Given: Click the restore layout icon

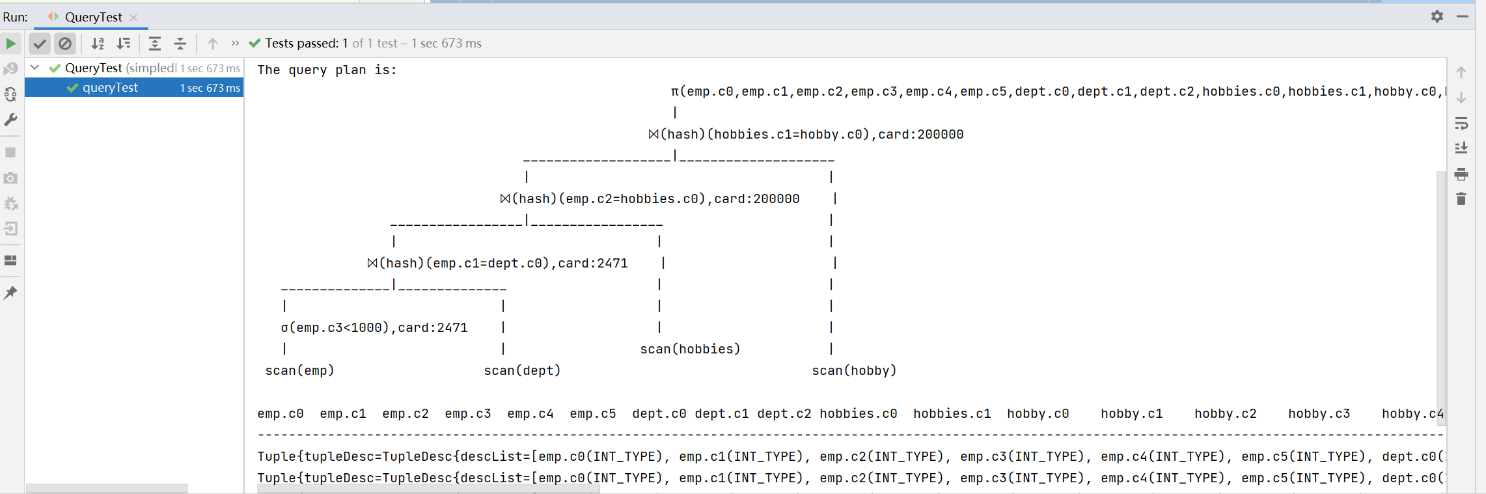Looking at the screenshot, I should click(10, 260).
